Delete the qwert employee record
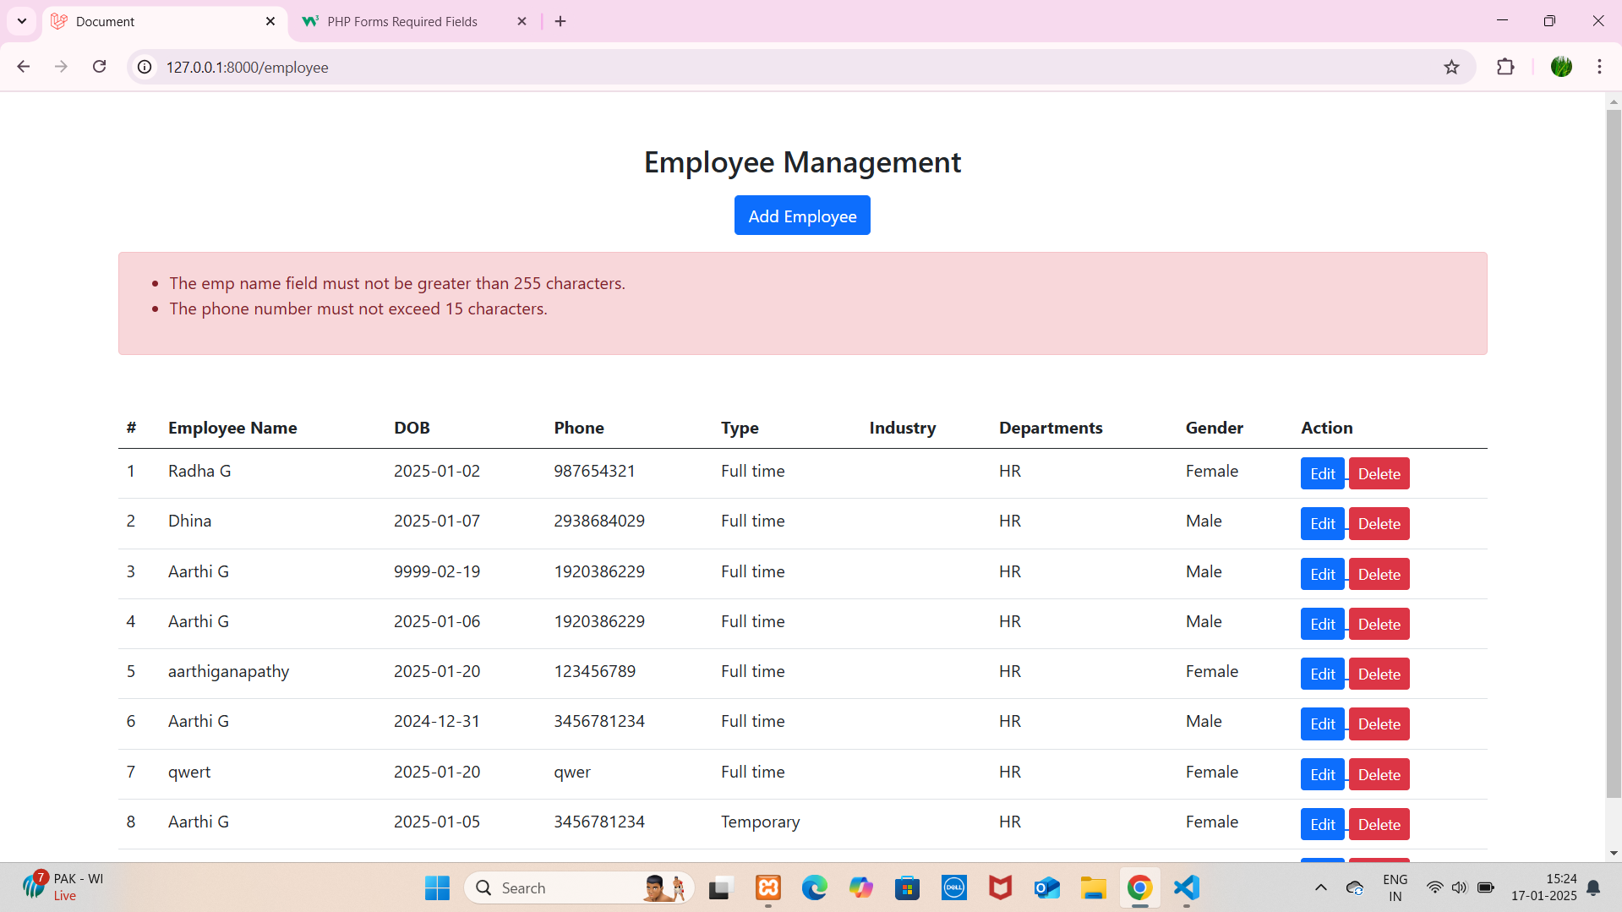The image size is (1622, 912). [1379, 774]
